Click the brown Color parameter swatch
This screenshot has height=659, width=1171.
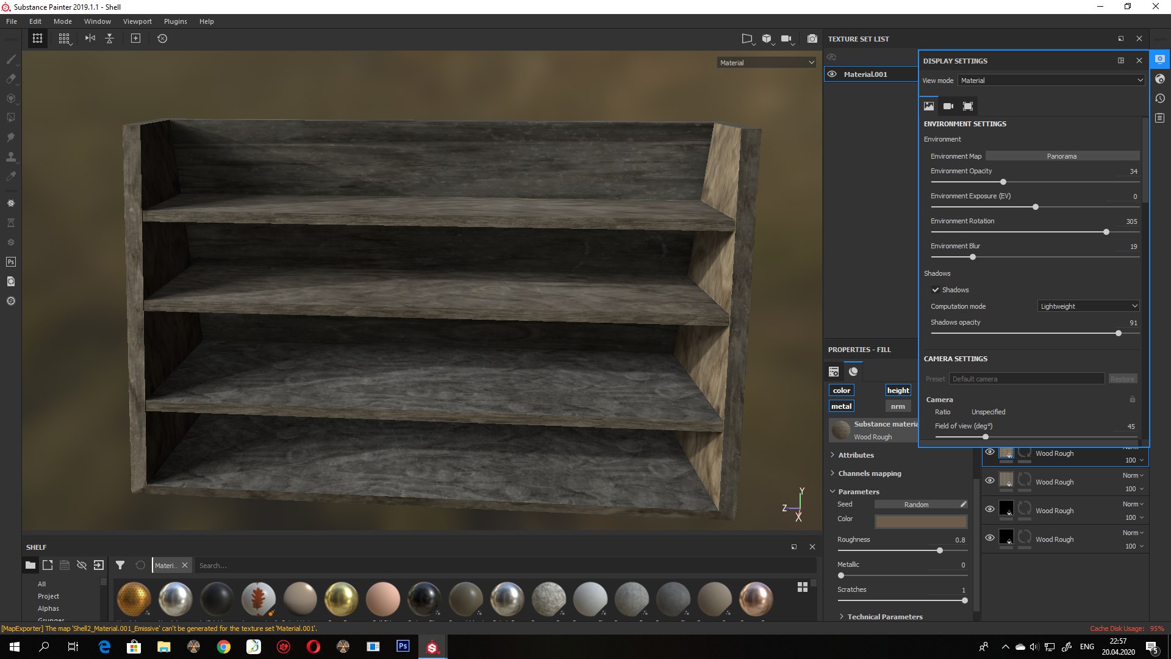920,521
